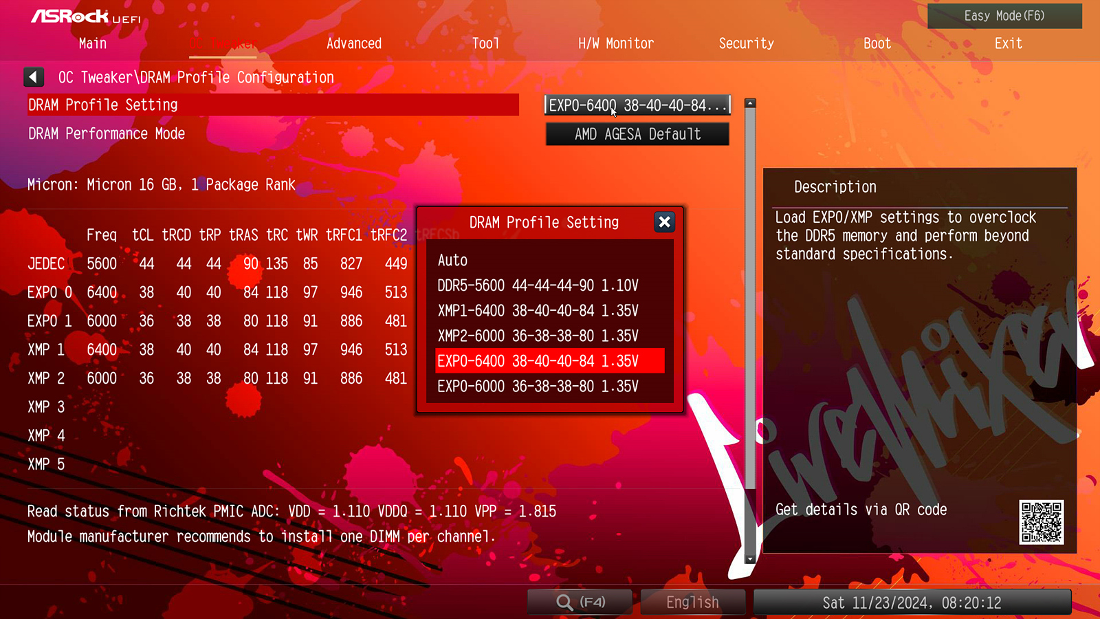The height and width of the screenshot is (619, 1100).
Task: Click the DRAM Profile Setting popup title
Action: coord(544,222)
